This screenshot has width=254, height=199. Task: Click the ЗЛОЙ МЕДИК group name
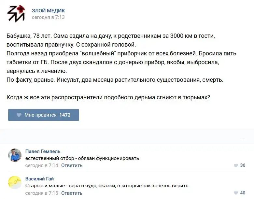pyautogui.click(x=48, y=11)
